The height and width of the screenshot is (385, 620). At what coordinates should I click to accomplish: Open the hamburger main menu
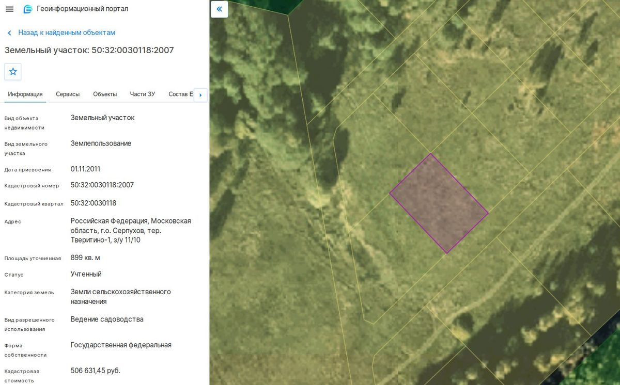coord(9,9)
